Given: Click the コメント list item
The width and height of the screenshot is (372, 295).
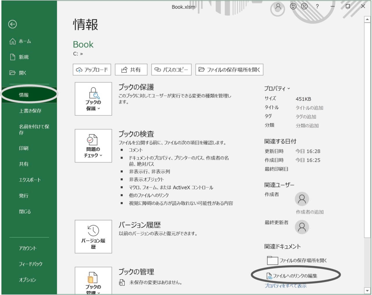Looking at the screenshot, I should [136, 150].
